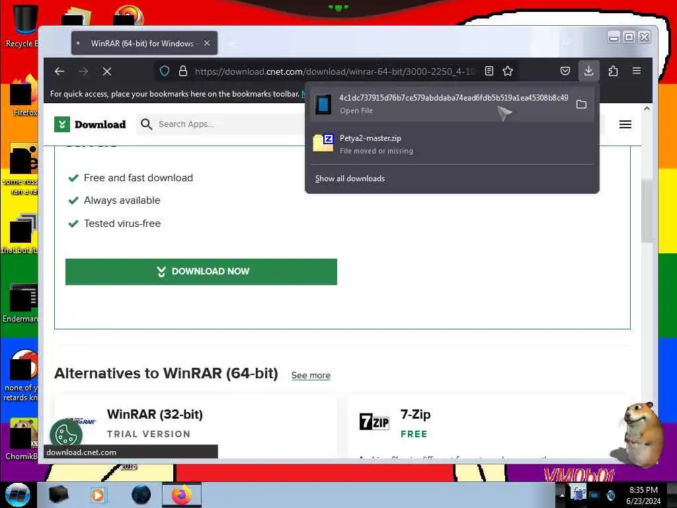Open the Extensions puzzle icon
This screenshot has height=508, width=677.
[x=613, y=71]
